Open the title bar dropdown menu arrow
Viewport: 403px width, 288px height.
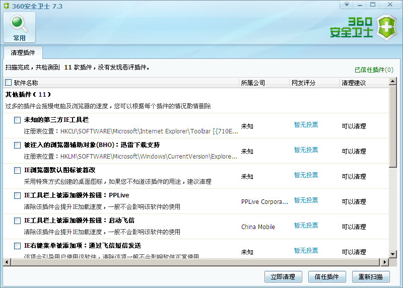347,5
